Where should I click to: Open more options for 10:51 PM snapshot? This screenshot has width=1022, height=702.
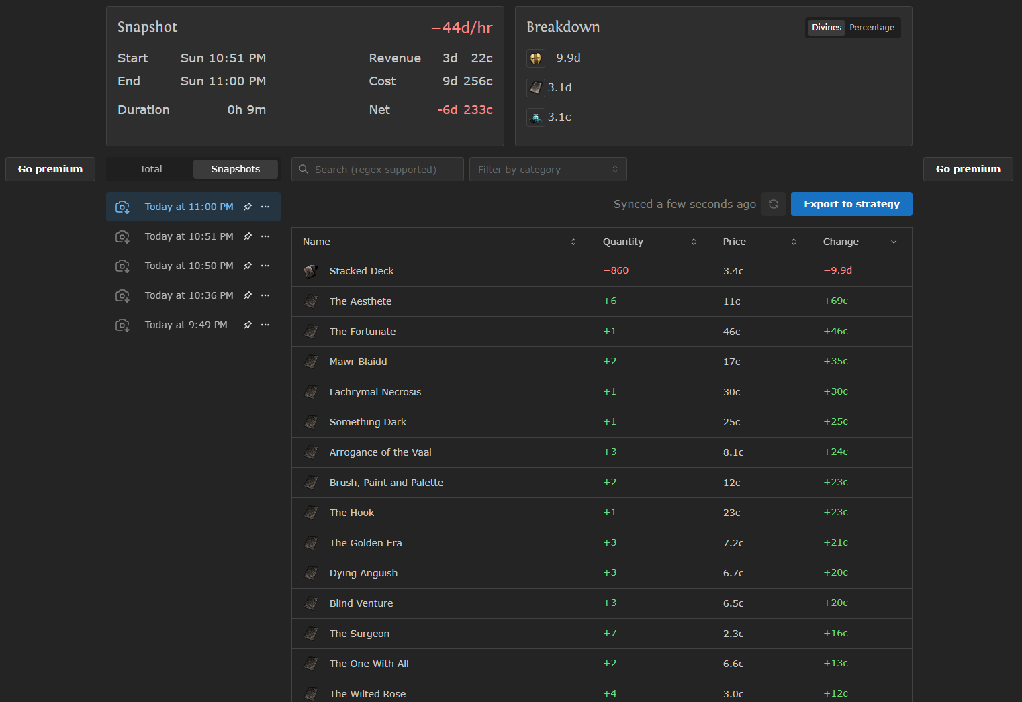click(265, 236)
